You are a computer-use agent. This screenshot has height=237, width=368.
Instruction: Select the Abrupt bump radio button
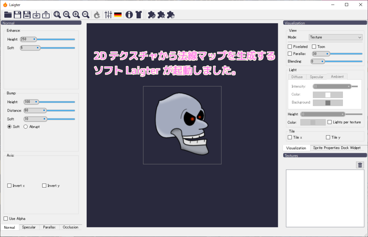click(x=26, y=127)
